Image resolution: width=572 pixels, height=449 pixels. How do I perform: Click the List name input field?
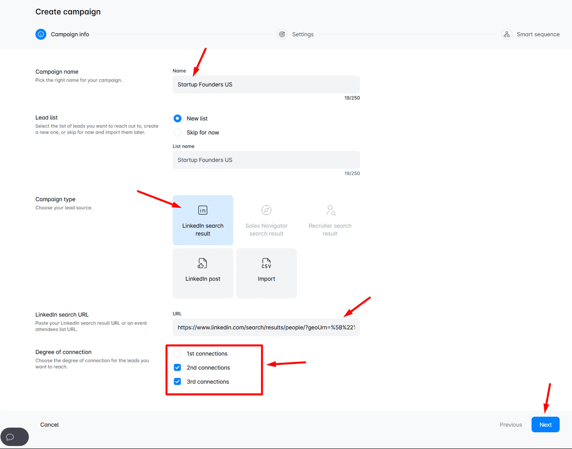[x=266, y=160]
